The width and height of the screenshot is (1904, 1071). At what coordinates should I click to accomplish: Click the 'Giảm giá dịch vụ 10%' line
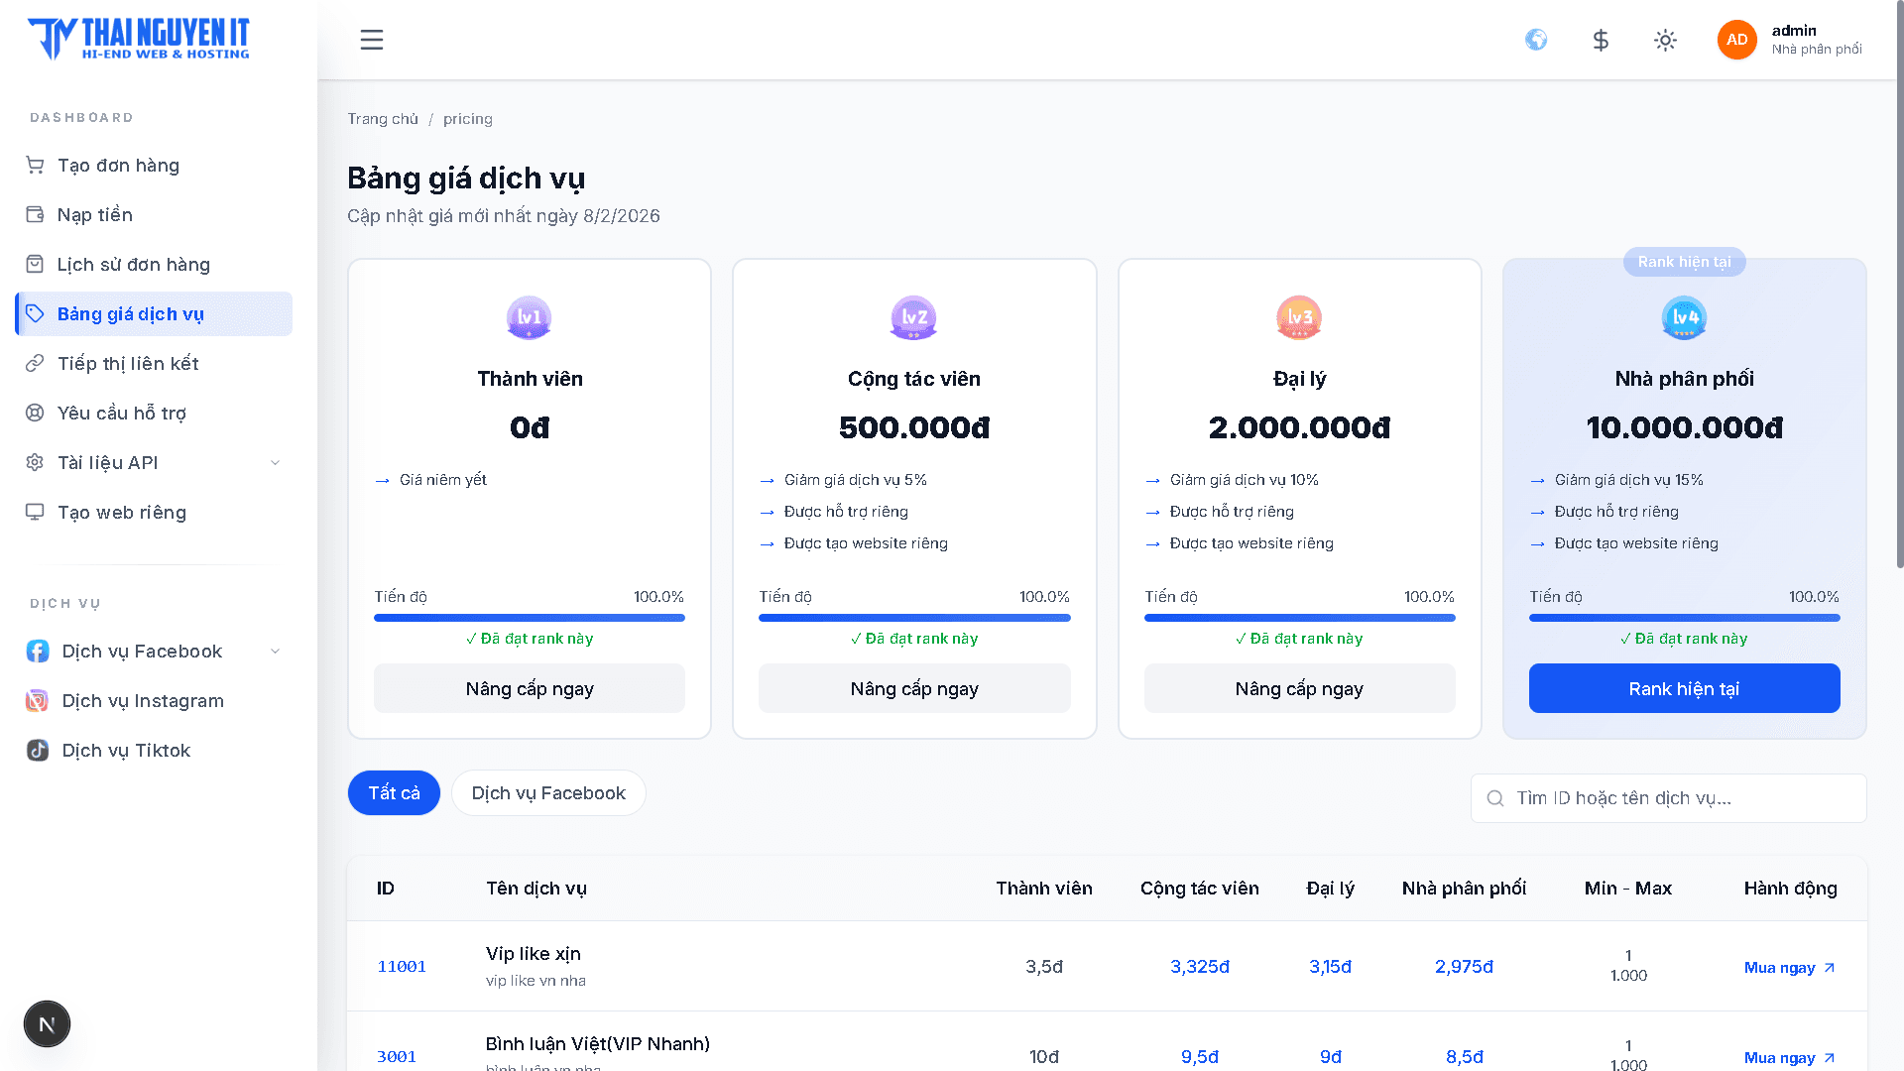coord(1245,480)
